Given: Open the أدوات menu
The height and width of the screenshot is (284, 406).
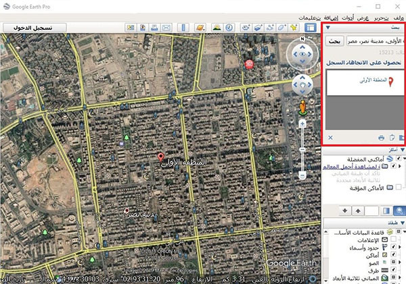Looking at the screenshot, I should coord(348,18).
